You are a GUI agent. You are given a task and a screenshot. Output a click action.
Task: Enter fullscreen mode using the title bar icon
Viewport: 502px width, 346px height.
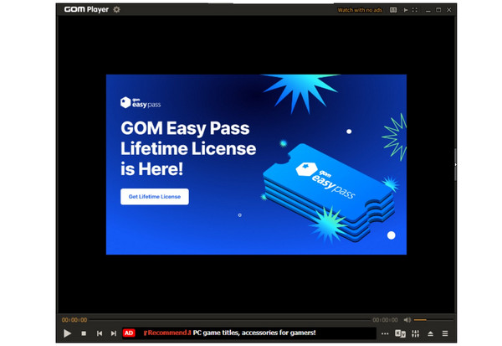click(415, 10)
